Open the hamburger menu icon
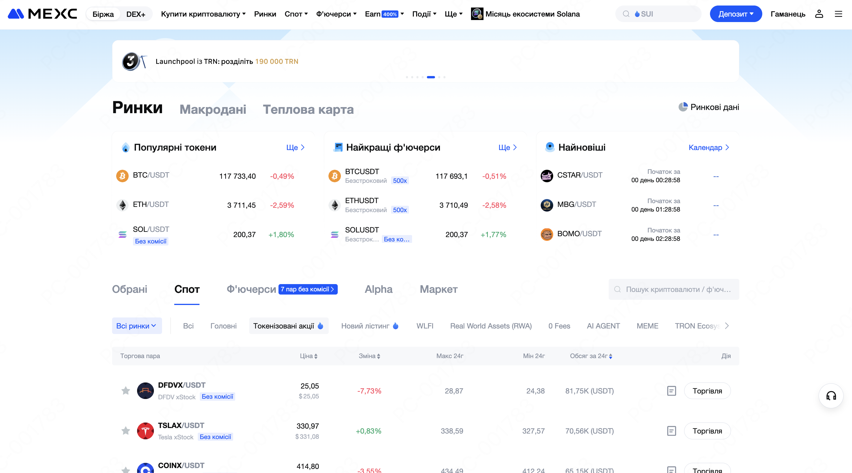Viewport: 852px width, 473px height. [838, 14]
